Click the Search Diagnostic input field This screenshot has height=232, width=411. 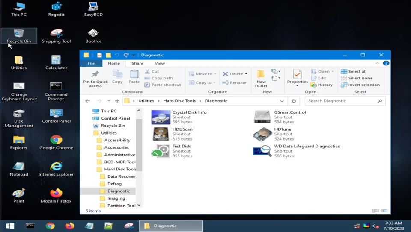tap(341, 101)
